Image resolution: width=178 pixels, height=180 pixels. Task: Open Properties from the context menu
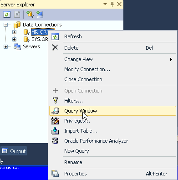pyautogui.click(x=112, y=174)
